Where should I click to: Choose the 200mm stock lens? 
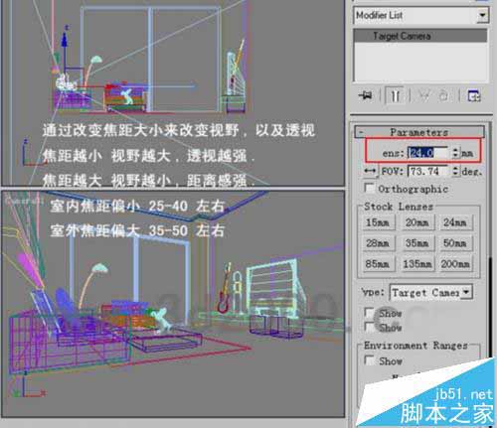(x=455, y=264)
